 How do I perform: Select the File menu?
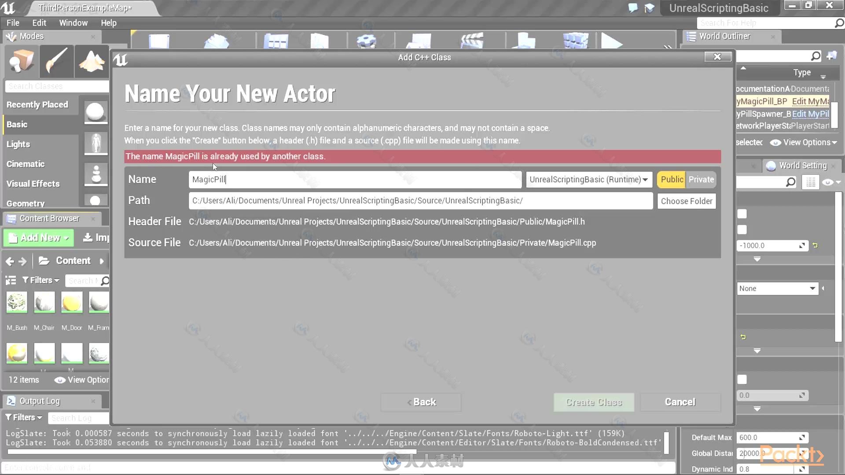[x=13, y=22]
